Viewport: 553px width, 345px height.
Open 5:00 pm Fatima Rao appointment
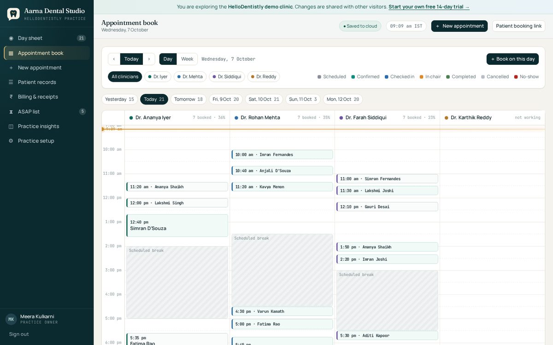[282, 324]
